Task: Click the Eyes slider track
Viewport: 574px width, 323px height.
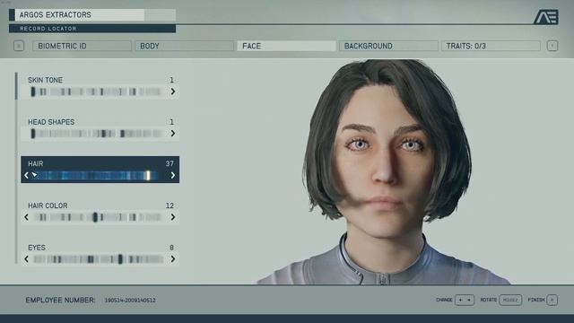Action: coord(98,259)
